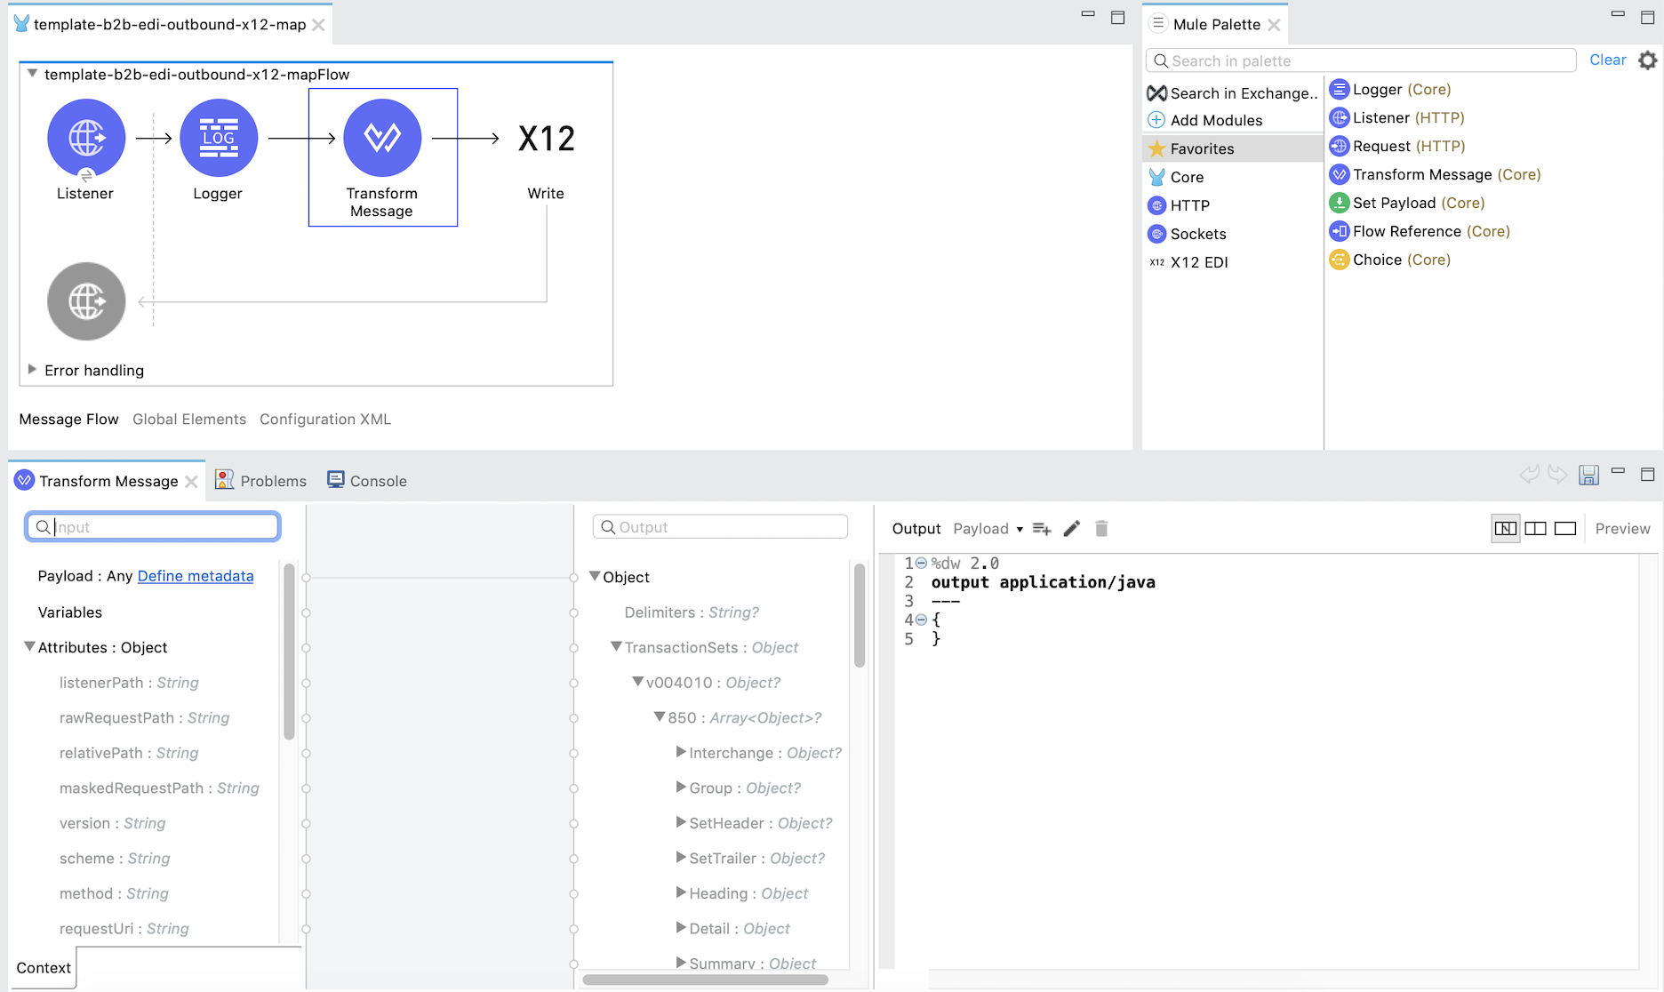Focus the Search in palette field
1664x992 pixels.
point(1361,60)
